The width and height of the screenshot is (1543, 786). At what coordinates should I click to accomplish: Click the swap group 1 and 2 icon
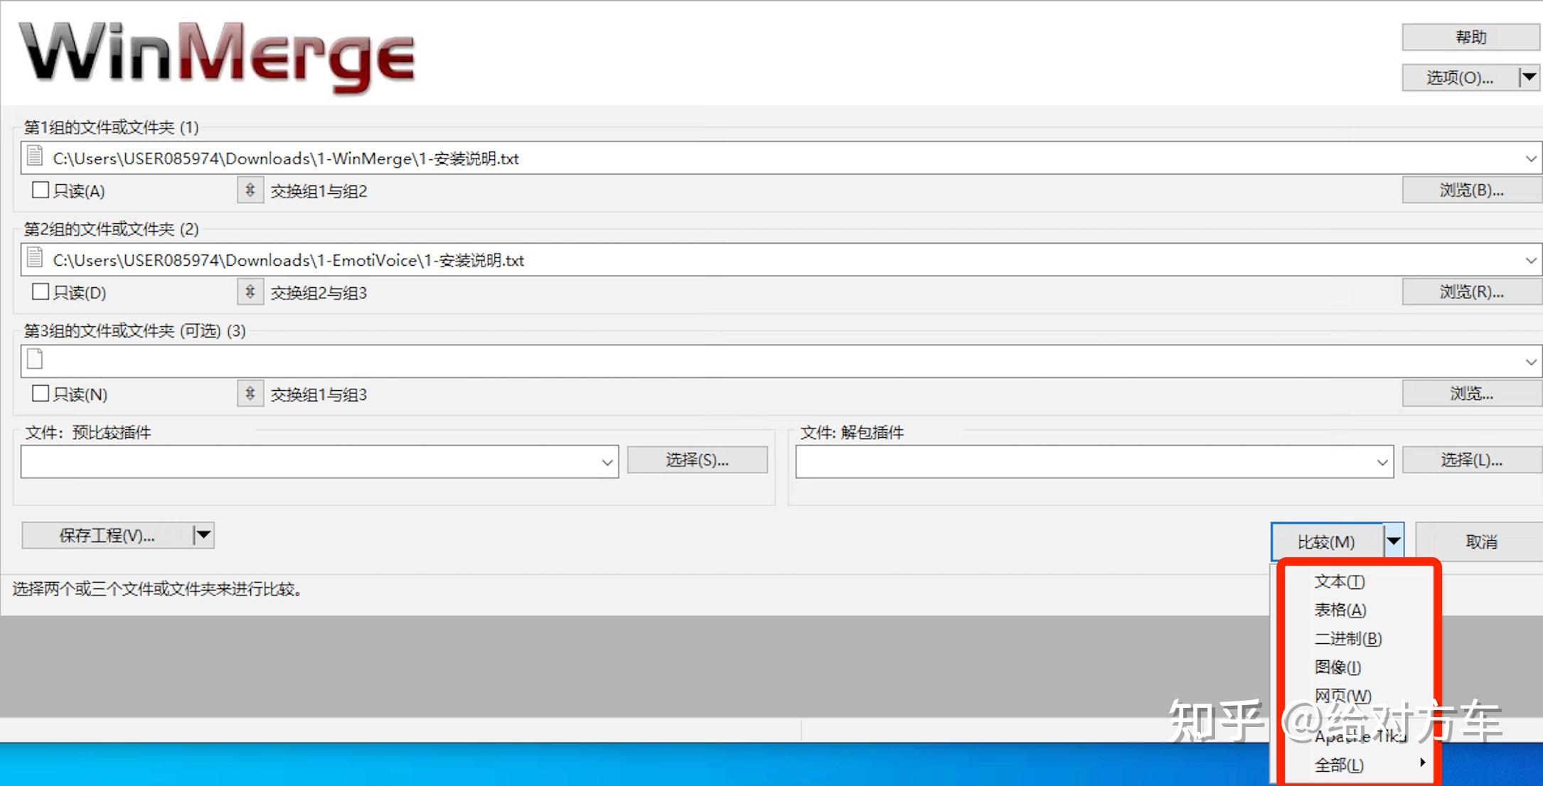click(x=250, y=190)
